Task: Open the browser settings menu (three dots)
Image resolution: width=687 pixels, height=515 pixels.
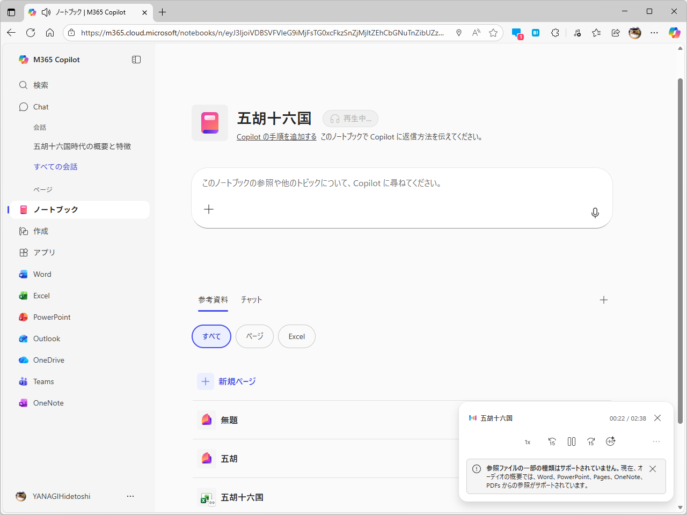Action: pyautogui.click(x=654, y=33)
